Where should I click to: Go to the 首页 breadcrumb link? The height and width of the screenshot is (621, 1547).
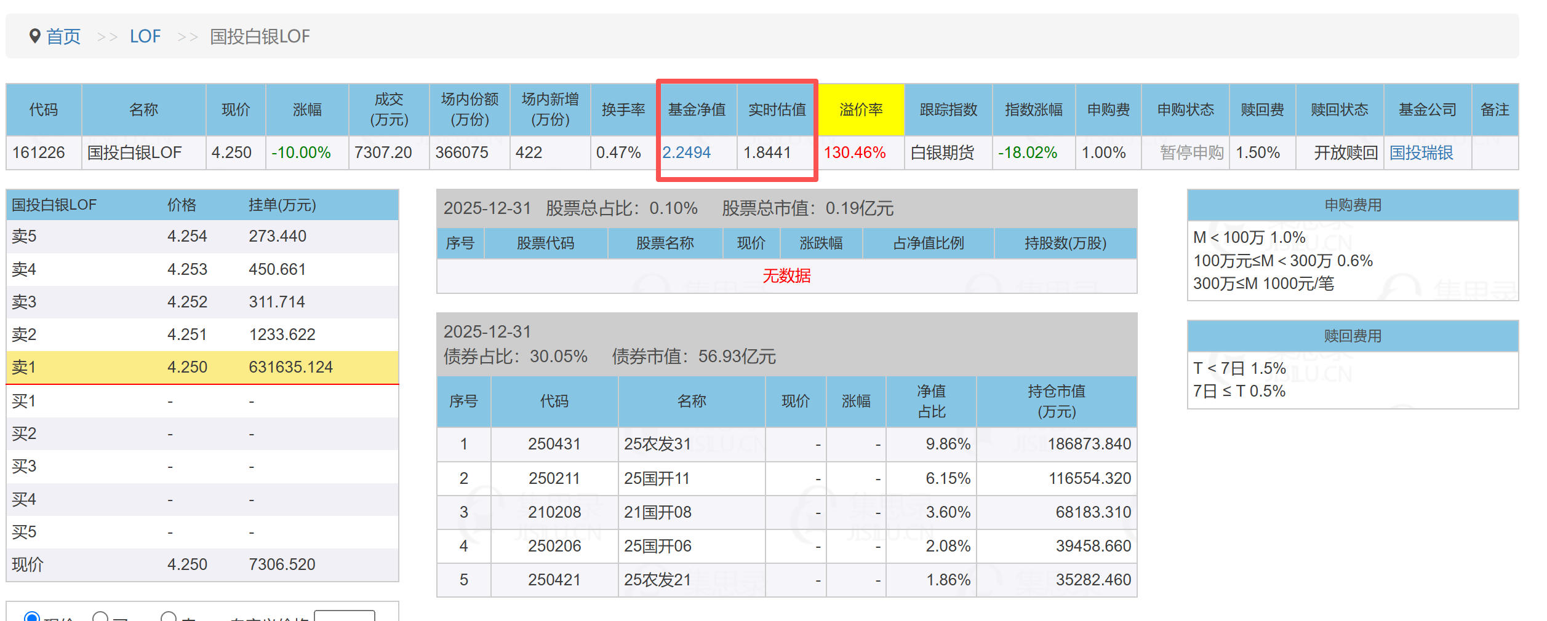coord(63,37)
